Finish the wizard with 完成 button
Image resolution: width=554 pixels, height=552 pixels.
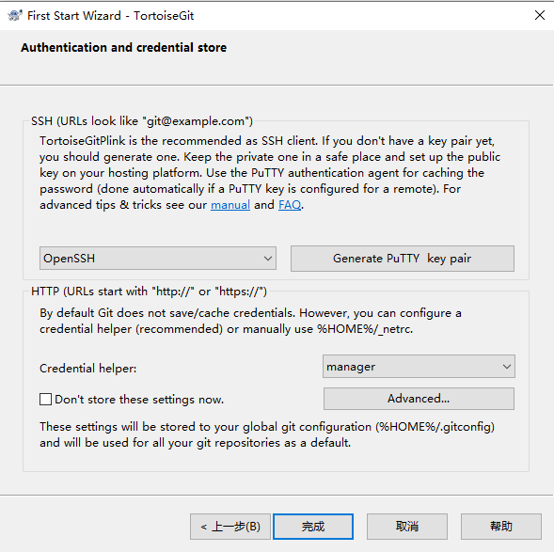[x=313, y=527]
